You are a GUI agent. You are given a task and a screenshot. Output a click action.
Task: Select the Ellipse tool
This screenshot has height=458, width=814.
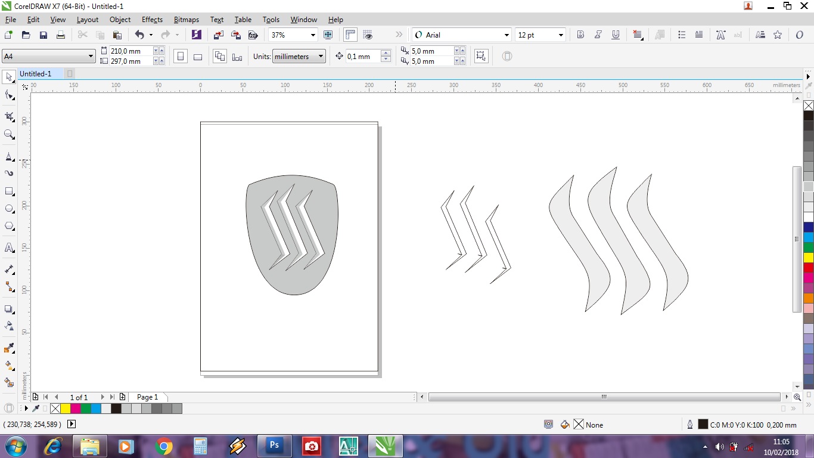coord(9,209)
